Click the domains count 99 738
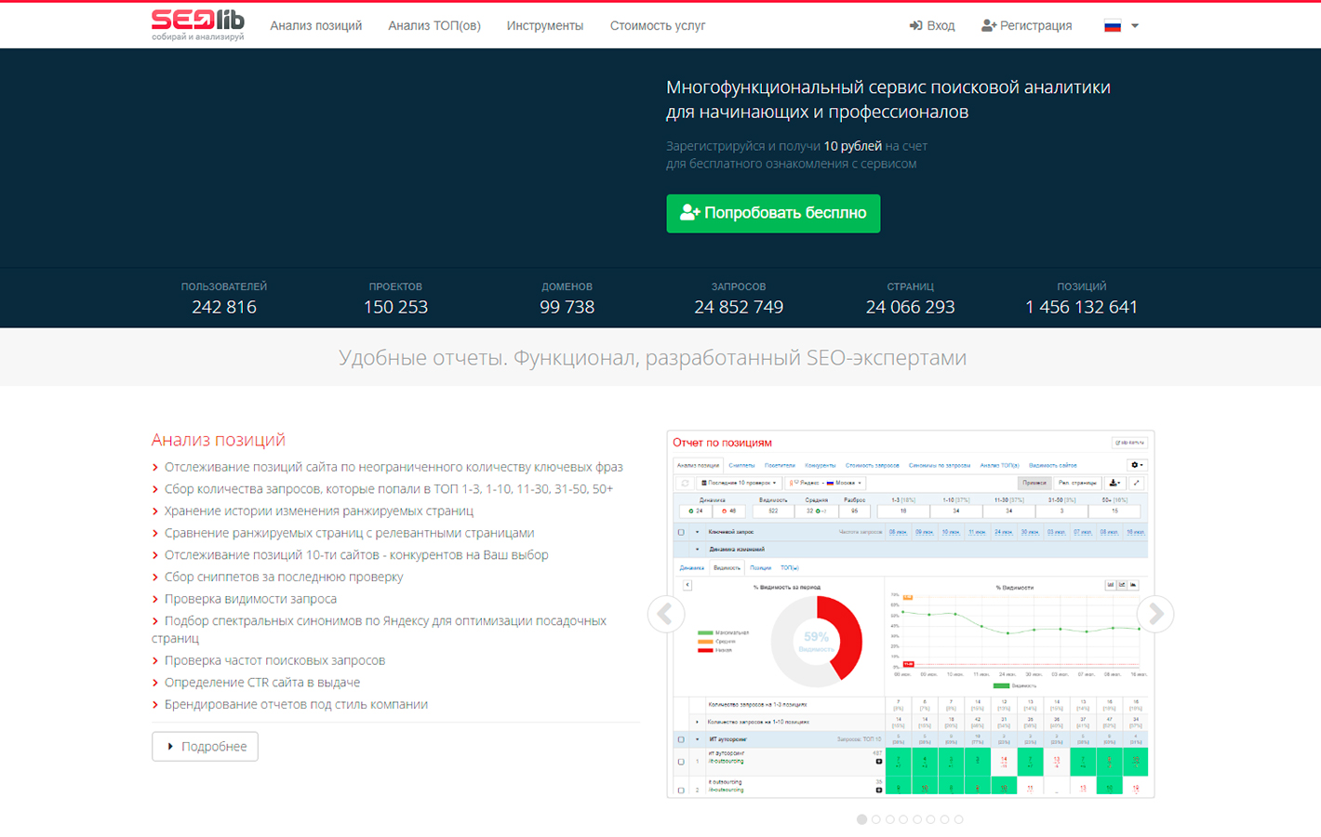This screenshot has width=1321, height=837. click(x=567, y=307)
